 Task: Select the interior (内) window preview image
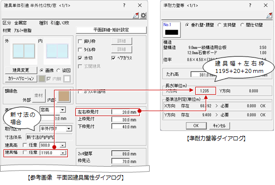[x=57, y=51]
